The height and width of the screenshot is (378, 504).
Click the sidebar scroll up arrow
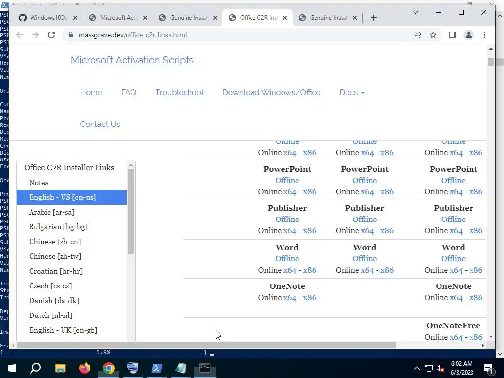point(131,165)
